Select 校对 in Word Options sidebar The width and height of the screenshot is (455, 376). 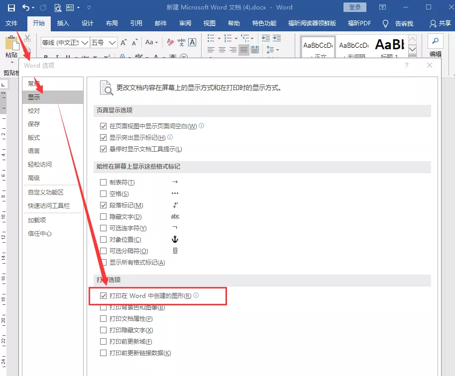(x=53, y=111)
